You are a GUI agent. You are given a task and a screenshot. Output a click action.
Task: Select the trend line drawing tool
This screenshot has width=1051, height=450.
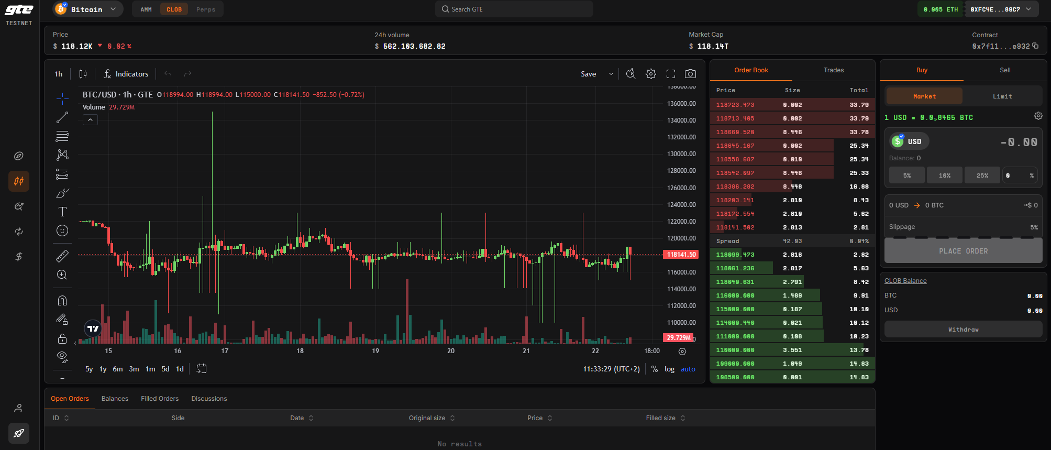[62, 117]
